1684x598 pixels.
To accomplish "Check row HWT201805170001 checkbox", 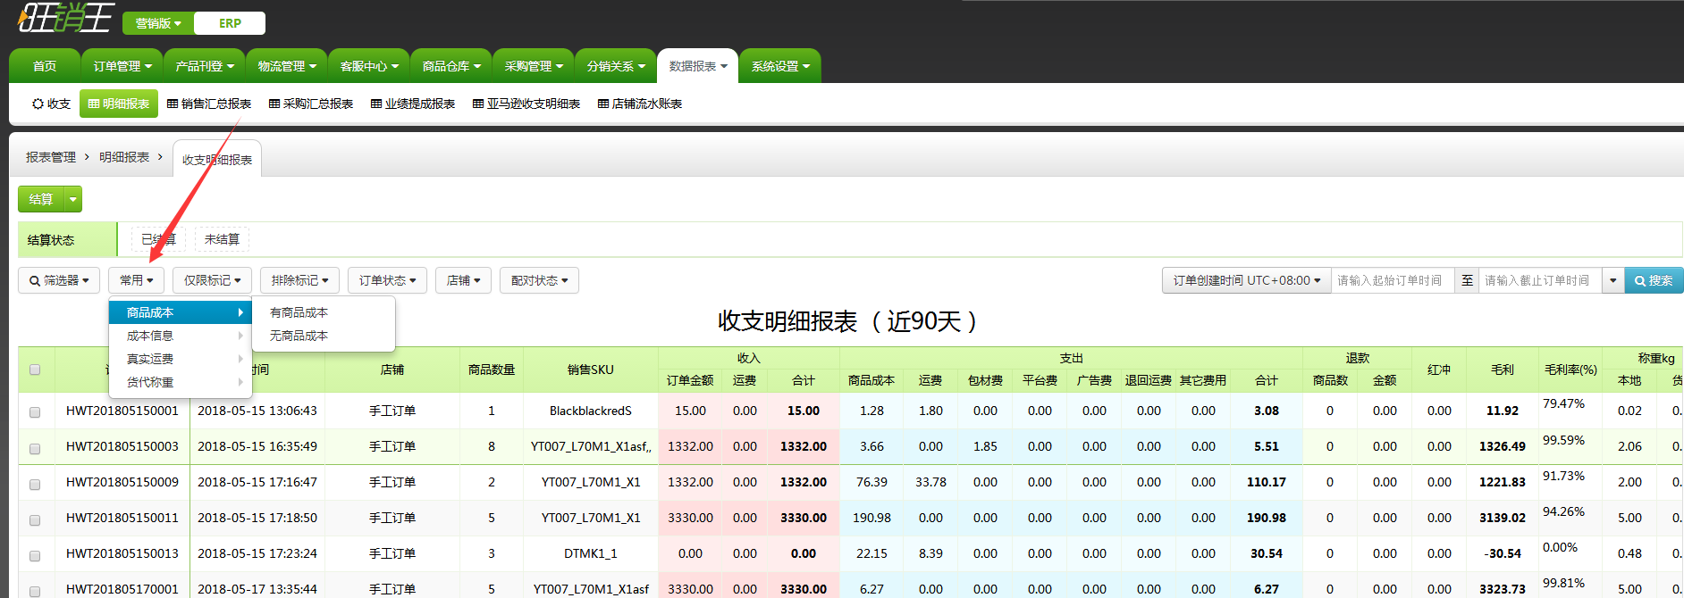I will 35,591.
